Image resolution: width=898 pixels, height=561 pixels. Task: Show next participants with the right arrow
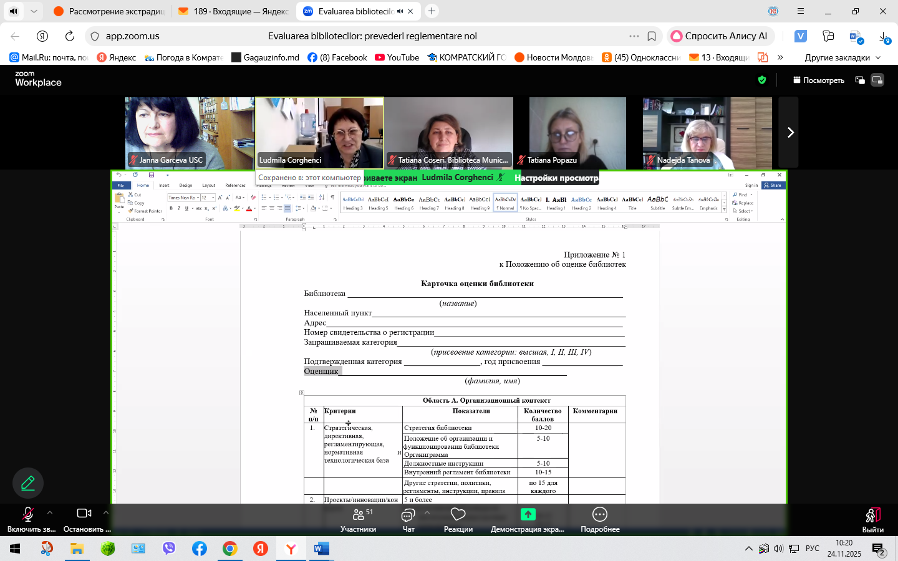(x=789, y=132)
